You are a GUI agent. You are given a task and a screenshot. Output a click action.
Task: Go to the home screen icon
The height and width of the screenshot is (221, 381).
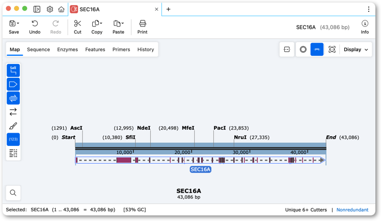point(61,9)
